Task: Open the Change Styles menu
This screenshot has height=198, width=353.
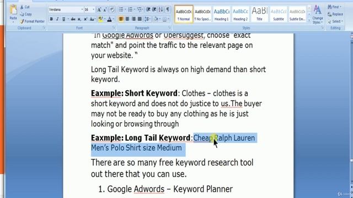Action: click(x=318, y=15)
